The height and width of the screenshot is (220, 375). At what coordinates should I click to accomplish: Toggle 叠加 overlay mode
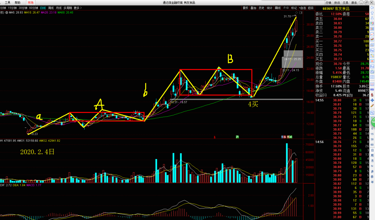pos(253,8)
